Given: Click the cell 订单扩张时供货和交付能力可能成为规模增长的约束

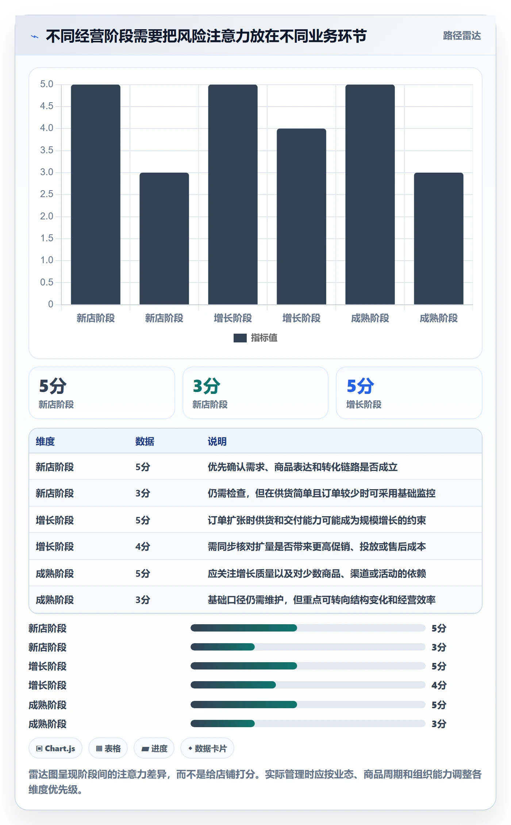Looking at the screenshot, I should [317, 520].
